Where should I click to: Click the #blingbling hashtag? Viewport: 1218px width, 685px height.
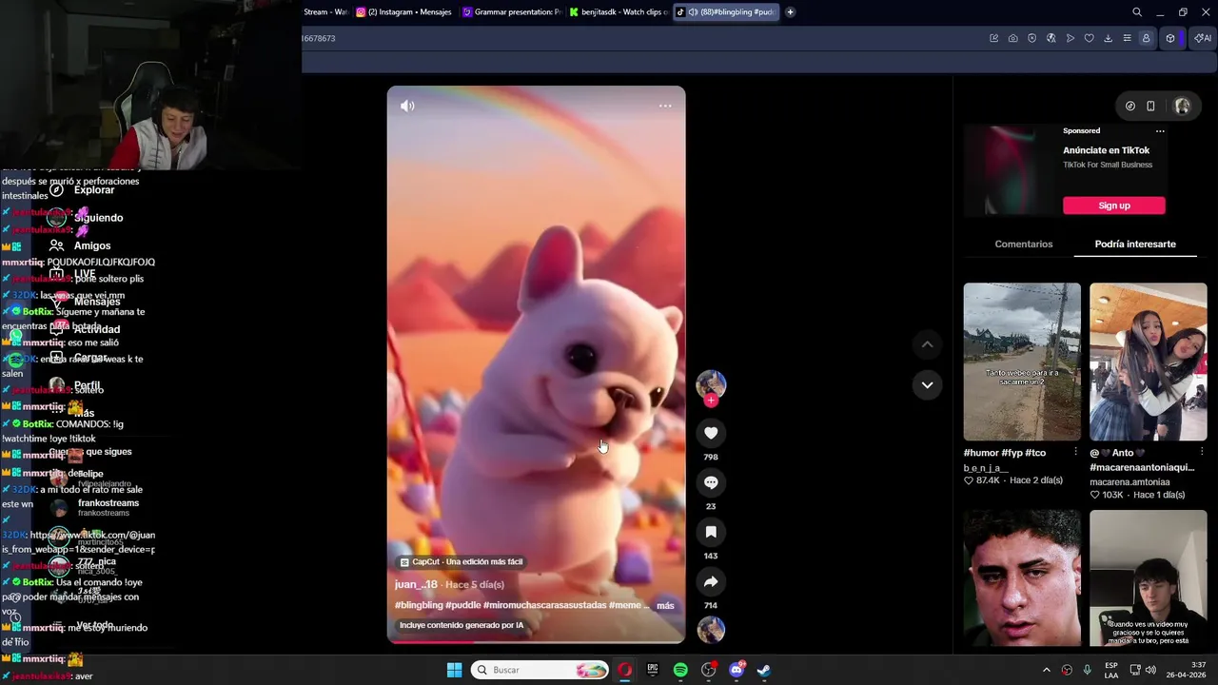click(419, 605)
